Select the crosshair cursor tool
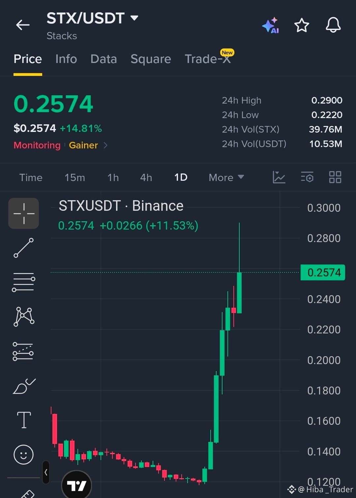This screenshot has width=356, height=498. point(24,213)
